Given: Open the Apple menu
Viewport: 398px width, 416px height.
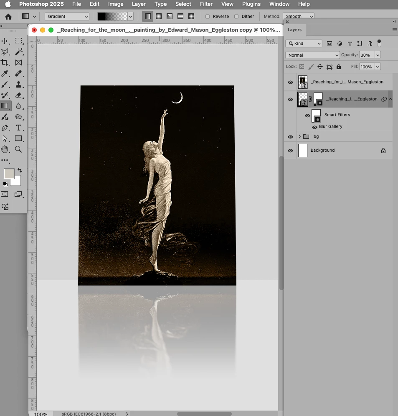Looking at the screenshot, I should (8, 4).
